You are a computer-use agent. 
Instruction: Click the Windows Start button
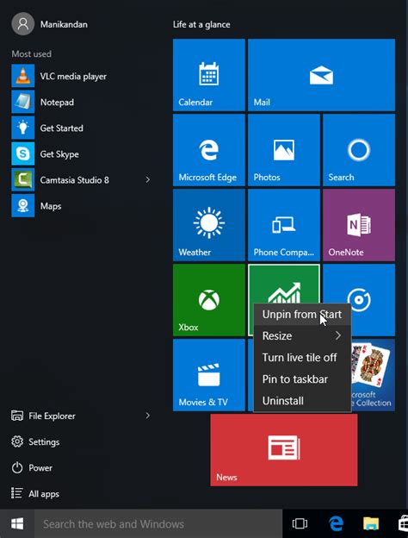pyautogui.click(x=17, y=523)
